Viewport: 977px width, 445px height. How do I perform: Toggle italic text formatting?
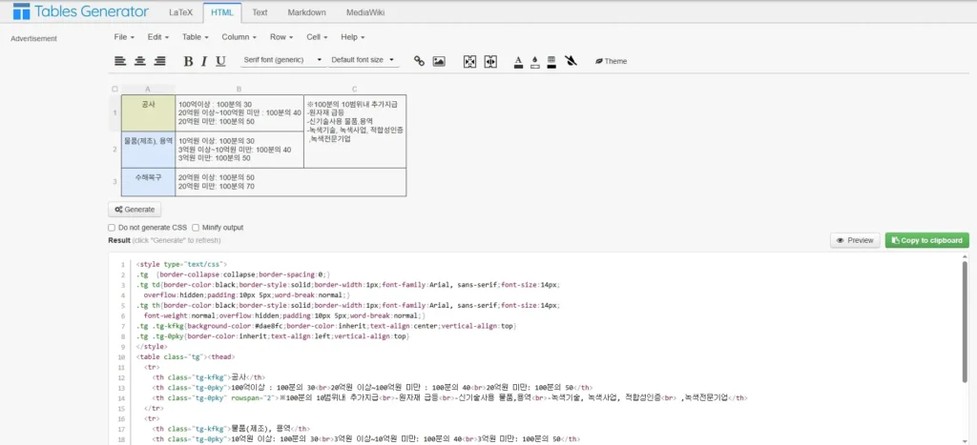[204, 61]
